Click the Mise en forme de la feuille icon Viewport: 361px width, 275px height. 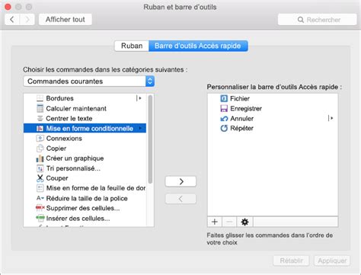point(40,188)
